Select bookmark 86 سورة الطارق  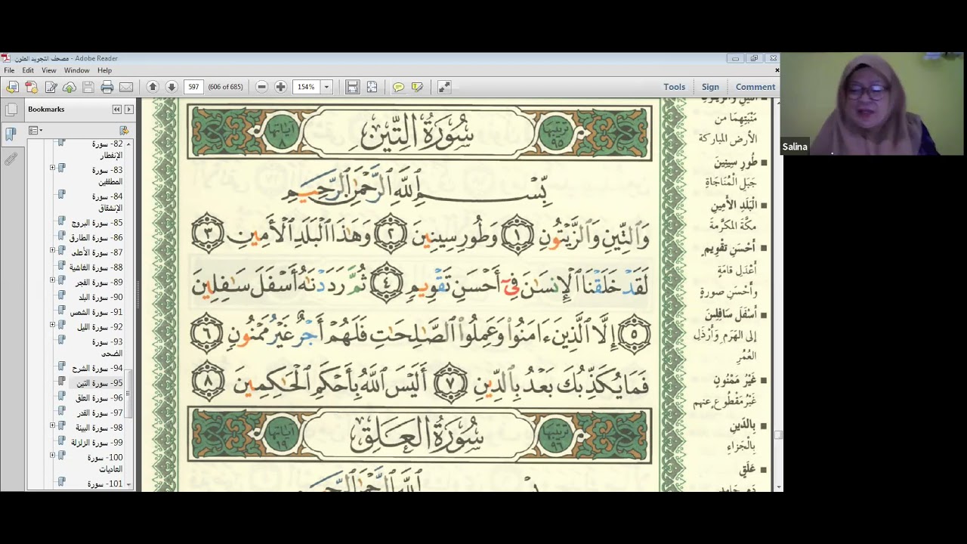[x=96, y=238]
